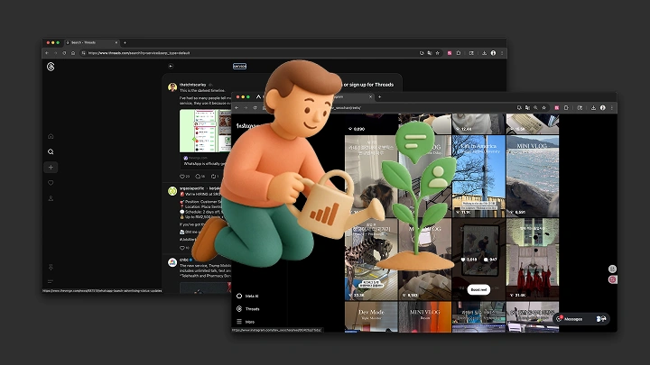Open Meta AI in Instagram sidebar
The height and width of the screenshot is (365, 650).
pos(247,296)
